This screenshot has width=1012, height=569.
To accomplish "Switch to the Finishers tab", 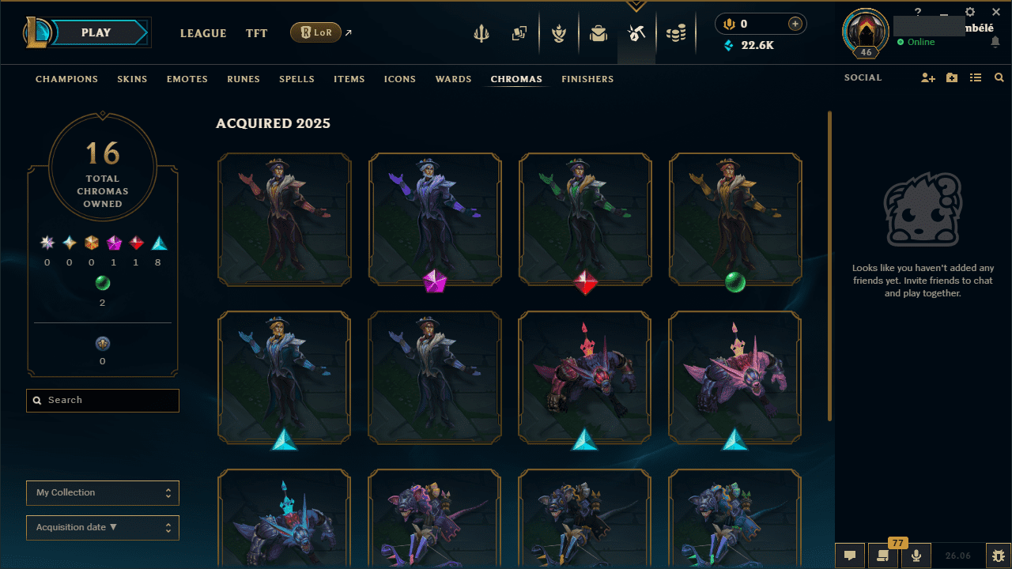I will coord(587,79).
